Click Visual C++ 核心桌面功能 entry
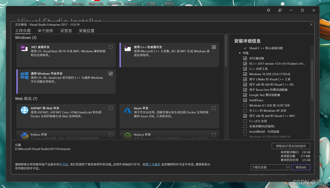 [x=266, y=48]
